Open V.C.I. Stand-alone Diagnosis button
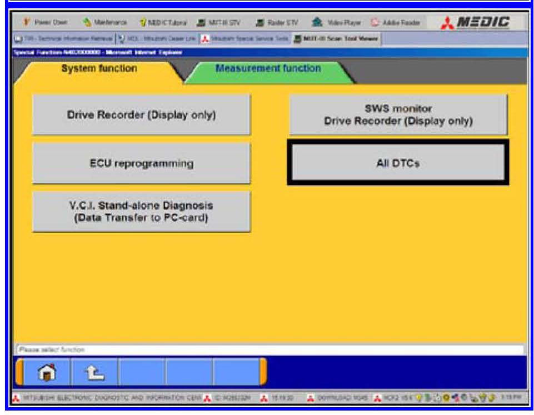 tap(141, 212)
